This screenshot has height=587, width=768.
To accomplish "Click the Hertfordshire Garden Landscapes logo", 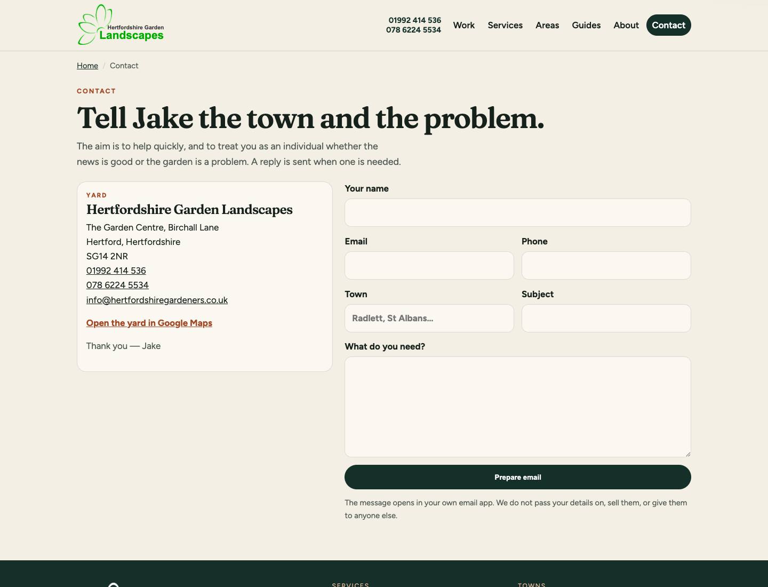I will [x=121, y=25].
